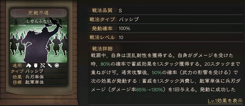Click the 65%→130% damage rate value
245x106 pixels.
pyautogui.click(x=149, y=90)
